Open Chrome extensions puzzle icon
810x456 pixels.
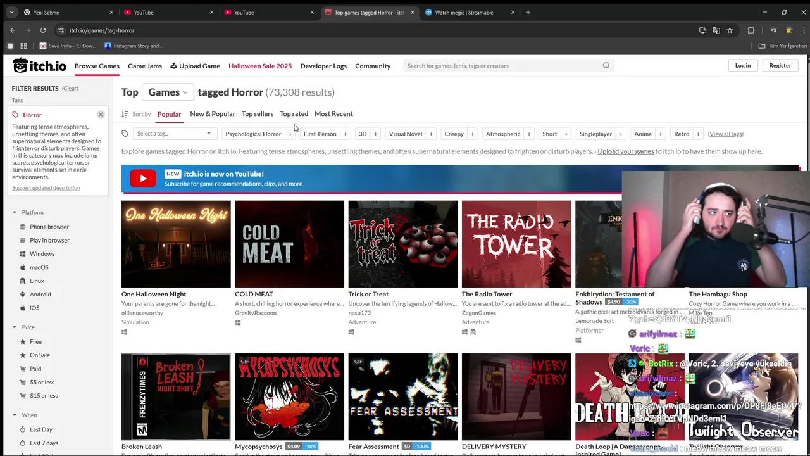[x=751, y=30]
